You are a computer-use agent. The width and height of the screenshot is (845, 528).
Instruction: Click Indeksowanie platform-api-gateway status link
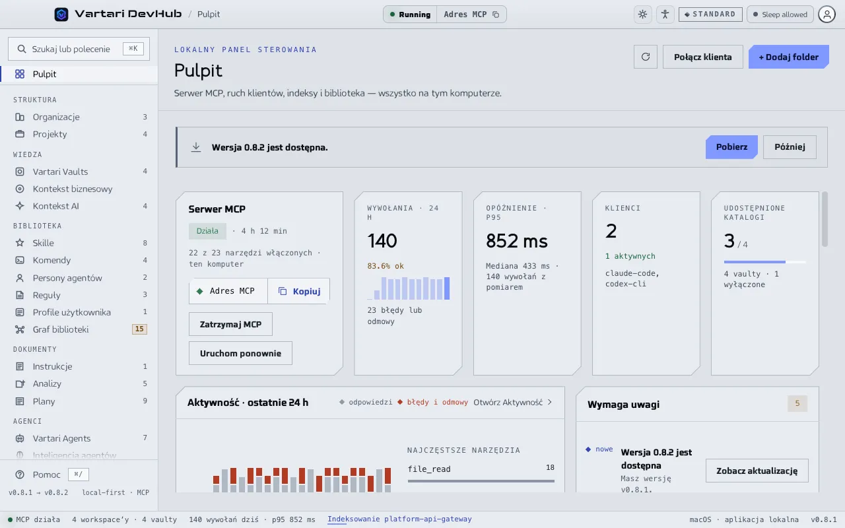click(400, 519)
